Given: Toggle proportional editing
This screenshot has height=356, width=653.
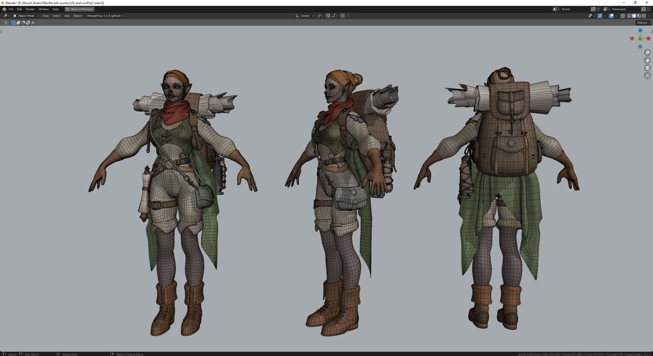Looking at the screenshot, I should coord(342,16).
